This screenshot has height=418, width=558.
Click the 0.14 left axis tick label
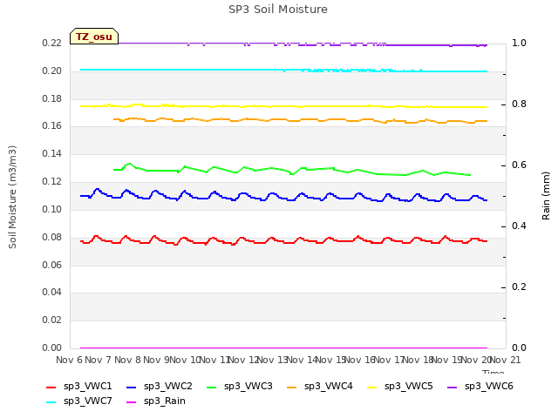[51, 153]
